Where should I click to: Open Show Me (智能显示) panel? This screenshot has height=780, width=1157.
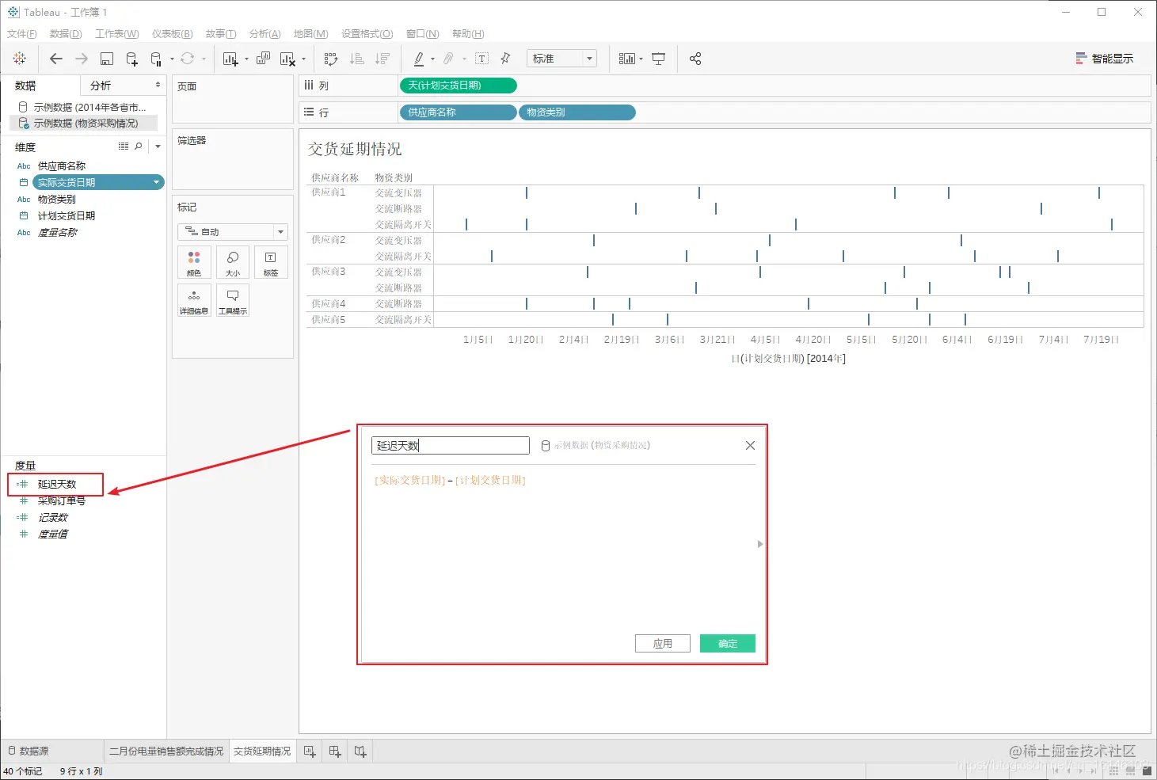(1105, 59)
